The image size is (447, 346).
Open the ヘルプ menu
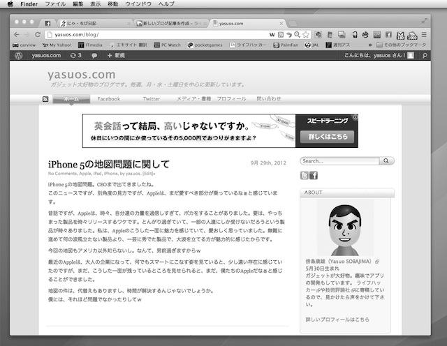tap(166, 4)
